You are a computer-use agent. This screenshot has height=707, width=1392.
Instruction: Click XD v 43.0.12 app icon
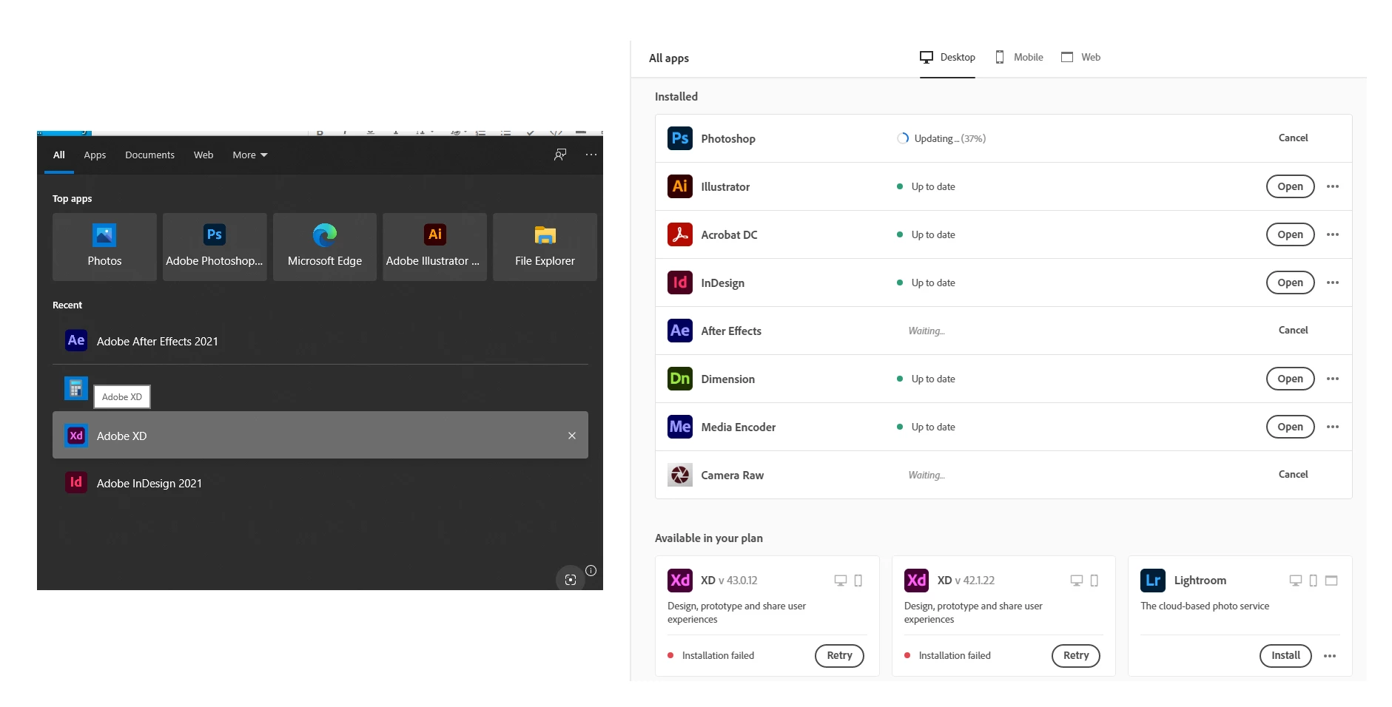pos(680,581)
